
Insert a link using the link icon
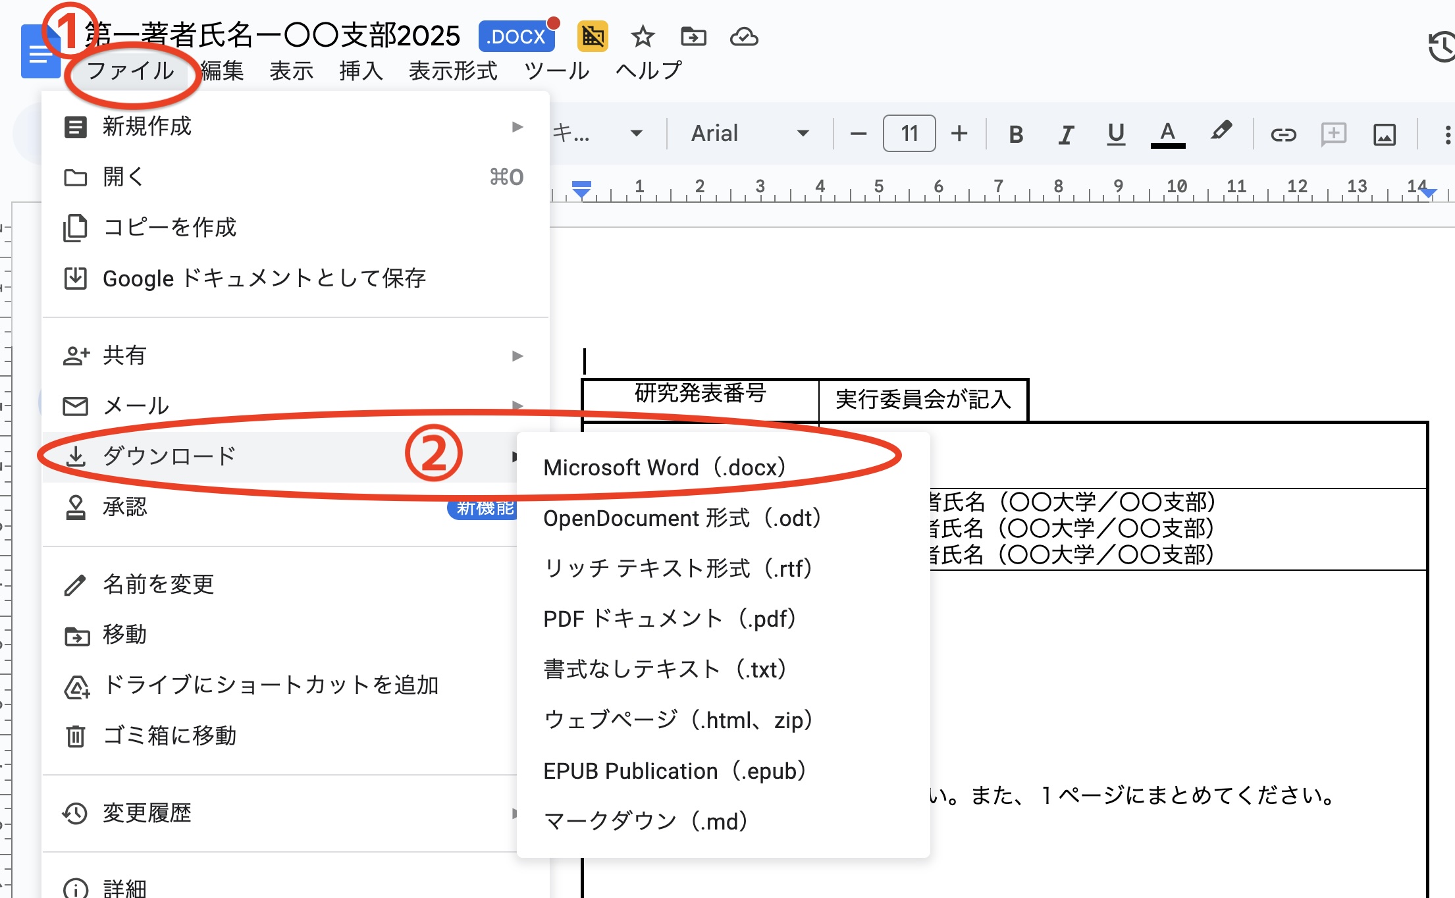click(1283, 134)
